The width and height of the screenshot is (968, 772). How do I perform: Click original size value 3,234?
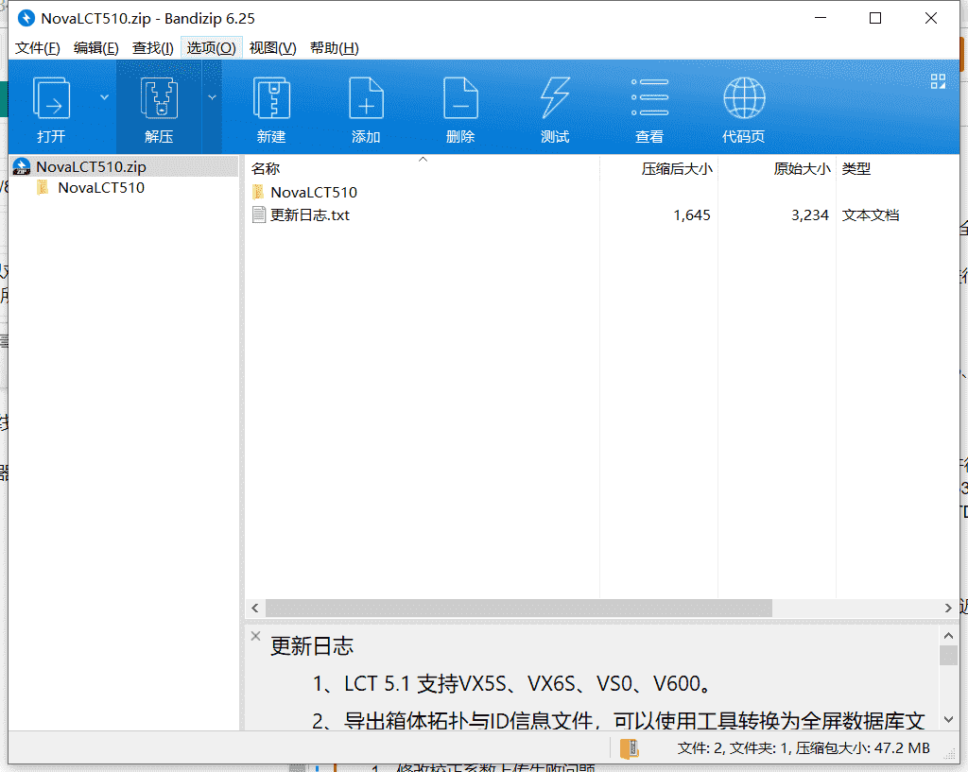[810, 215]
